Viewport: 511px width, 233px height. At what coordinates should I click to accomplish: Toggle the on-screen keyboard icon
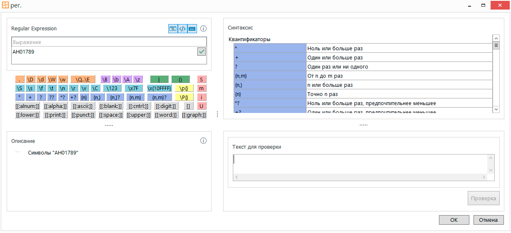click(x=192, y=29)
